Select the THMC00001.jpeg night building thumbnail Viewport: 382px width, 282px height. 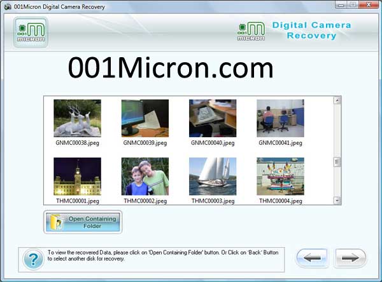click(x=77, y=177)
